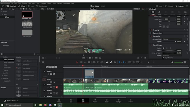Toggle Loop playback button
Image resolution: width=190 pixels, height=107 pixels.
[100, 58]
